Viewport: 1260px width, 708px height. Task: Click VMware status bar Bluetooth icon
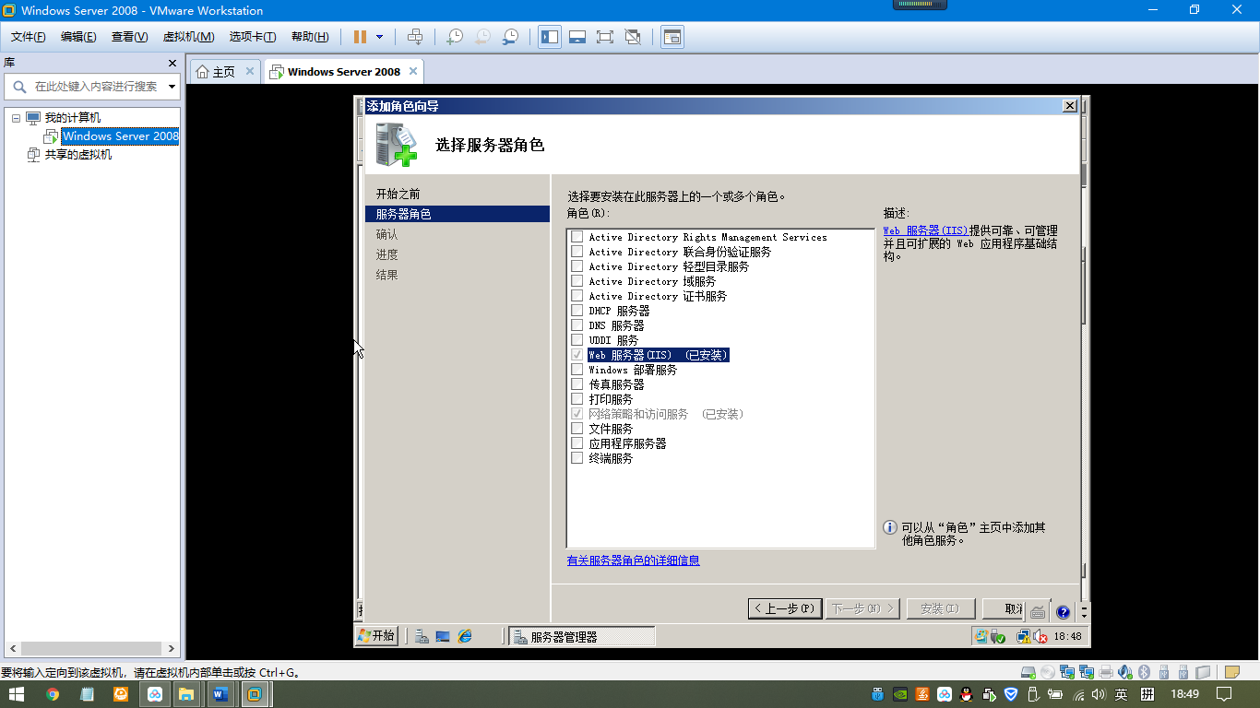tap(1144, 672)
